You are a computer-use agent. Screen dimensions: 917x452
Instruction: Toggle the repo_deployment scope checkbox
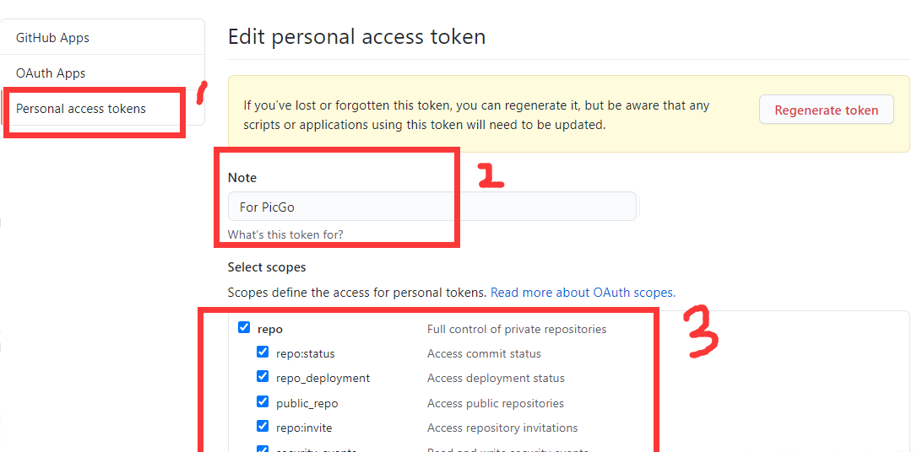pos(263,377)
